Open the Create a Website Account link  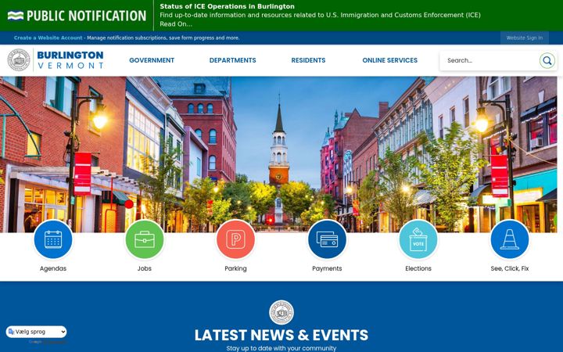pyautogui.click(x=48, y=38)
